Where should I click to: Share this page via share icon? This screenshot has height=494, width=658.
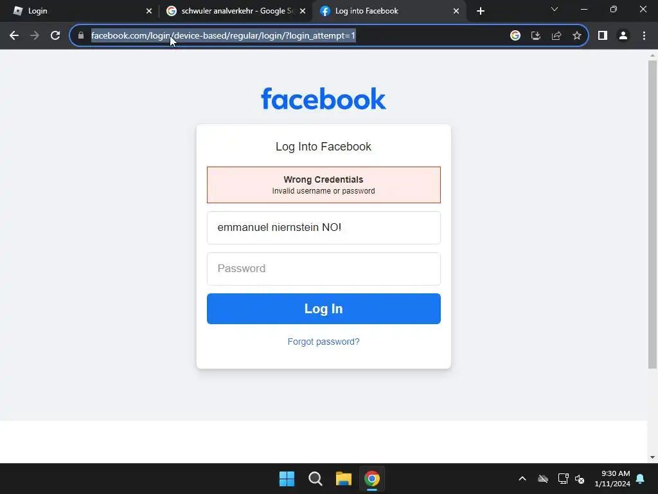[556, 36]
